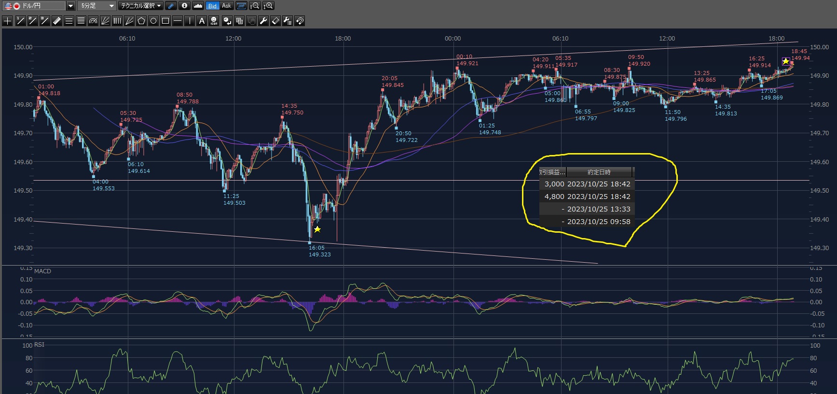Switch the chart to Bid prices

pyautogui.click(x=212, y=6)
